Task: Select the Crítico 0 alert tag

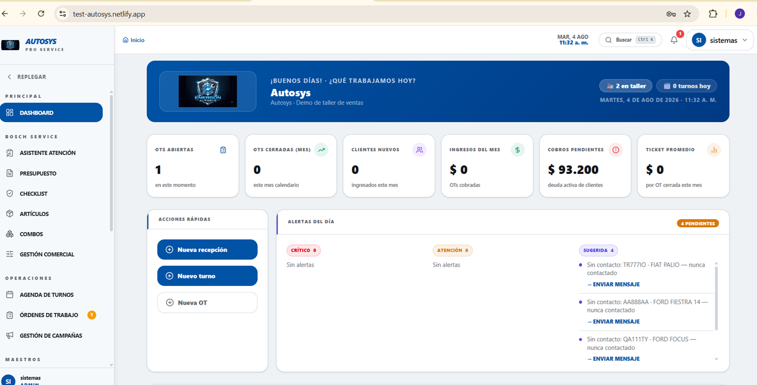Action: tap(303, 250)
